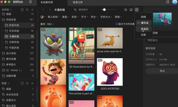Add a new tag with plus icon
Viewport: 178px width, 107px height.
(32, 83)
